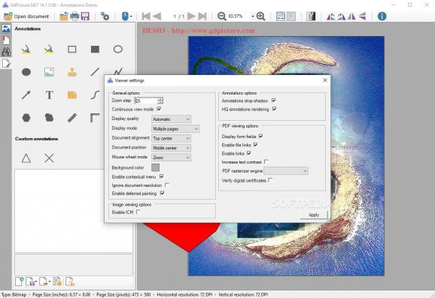Click the info icon in toolbar

(382, 17)
